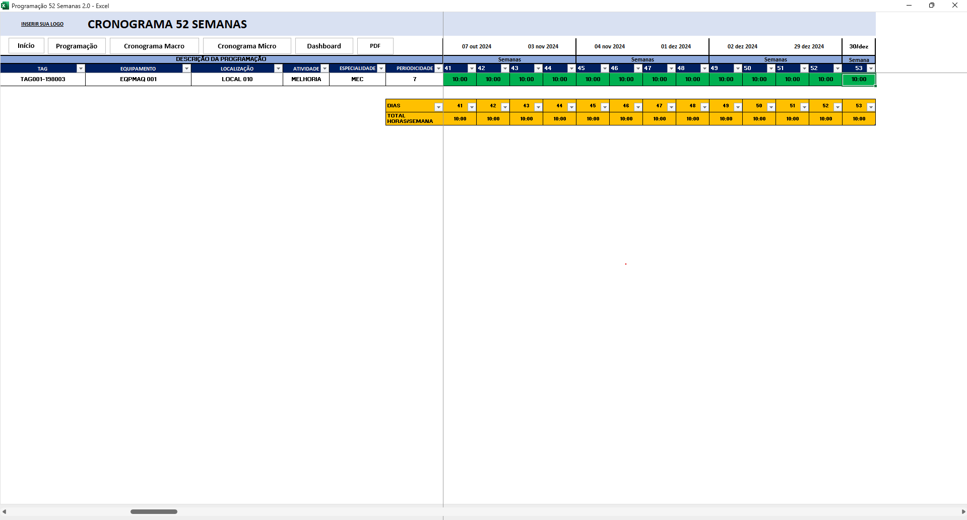Switch to Cronograma Micro view
The image size is (967, 520).
(247, 46)
